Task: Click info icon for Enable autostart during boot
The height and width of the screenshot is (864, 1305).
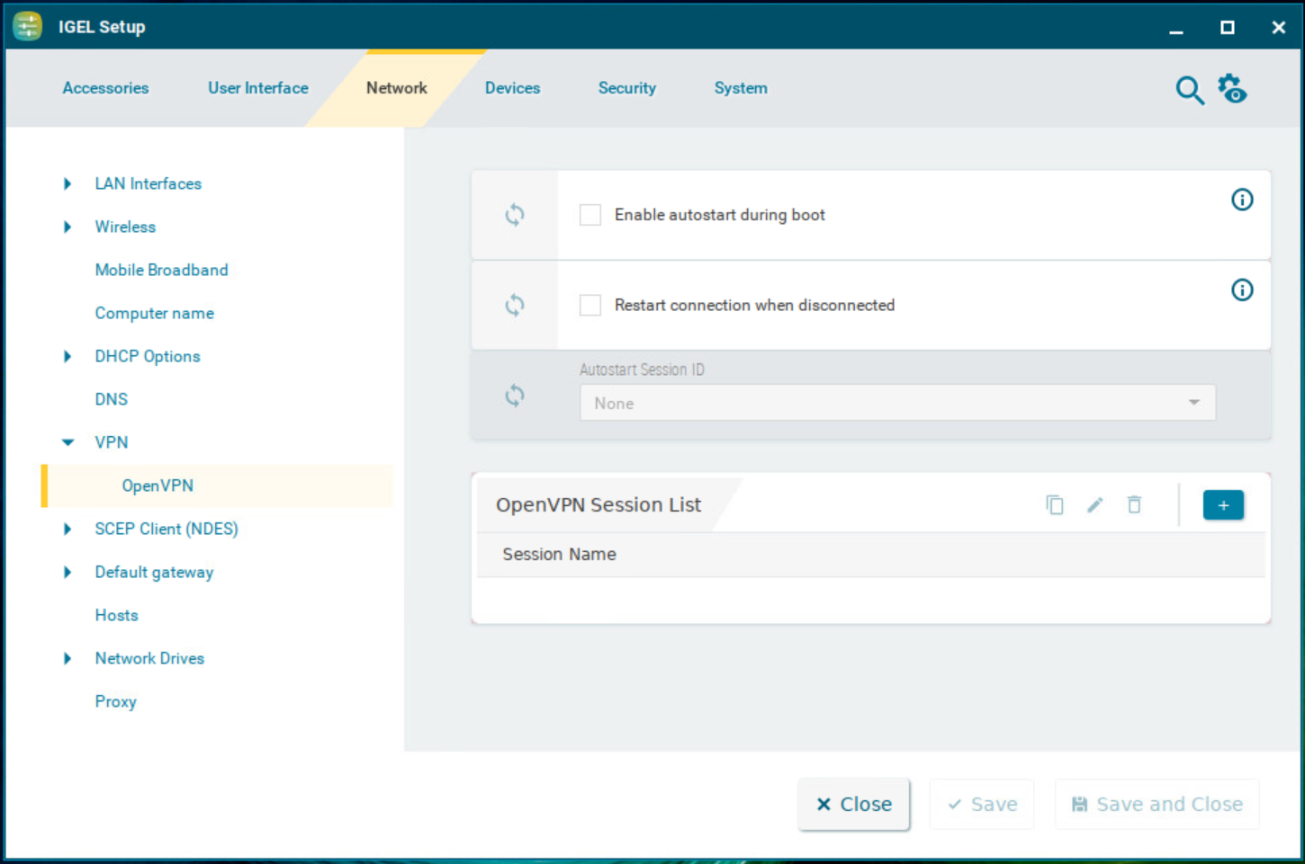Action: [x=1241, y=200]
